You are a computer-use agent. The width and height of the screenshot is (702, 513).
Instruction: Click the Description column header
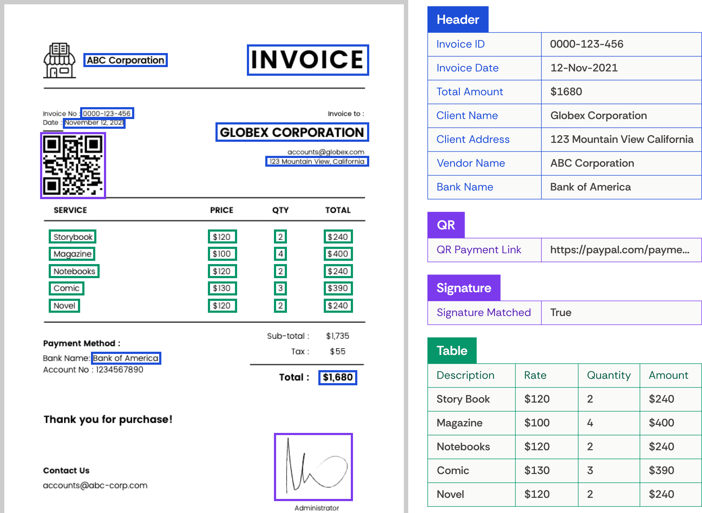coord(466,375)
